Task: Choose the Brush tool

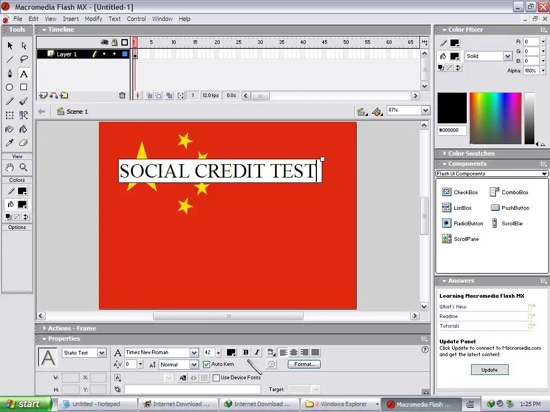Action: tap(24, 101)
